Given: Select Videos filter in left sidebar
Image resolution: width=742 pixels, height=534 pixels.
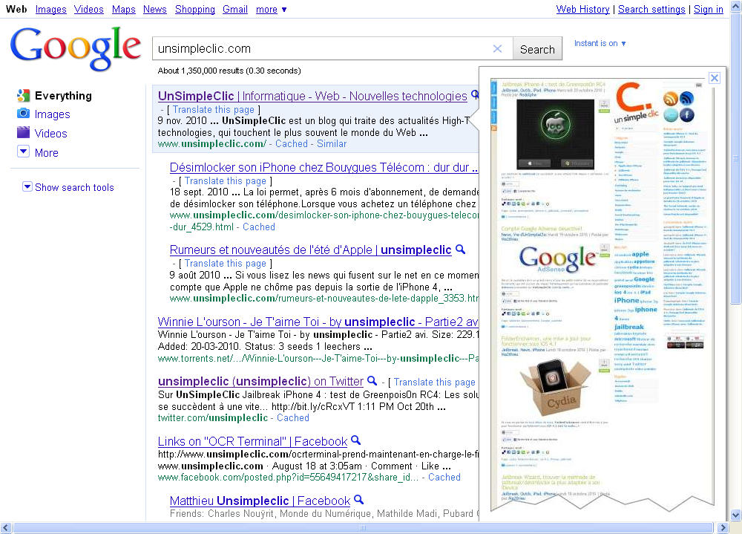Looking at the screenshot, I should pyautogui.click(x=50, y=134).
